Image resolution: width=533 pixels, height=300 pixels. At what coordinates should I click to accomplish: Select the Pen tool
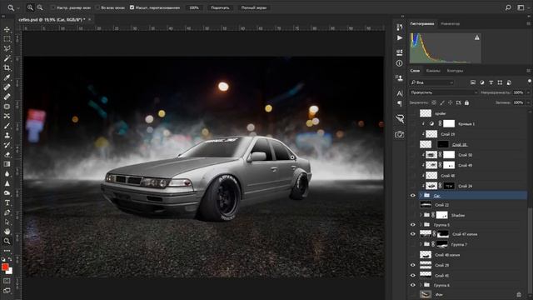[x=7, y=212]
